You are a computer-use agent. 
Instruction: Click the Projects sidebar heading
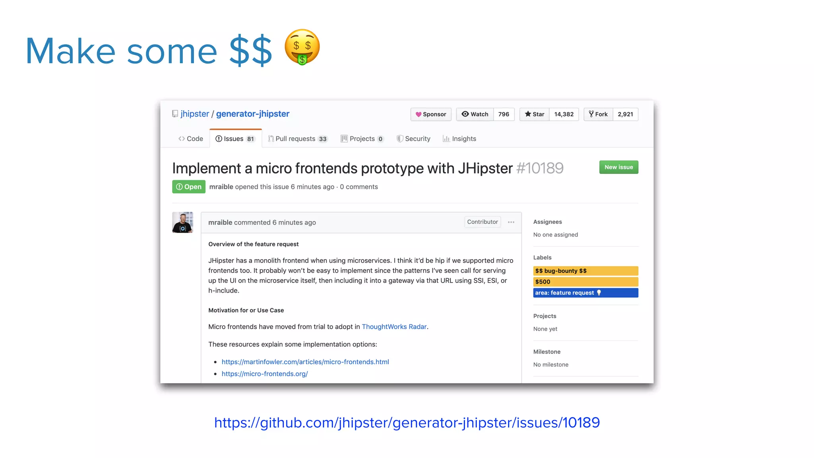click(545, 316)
